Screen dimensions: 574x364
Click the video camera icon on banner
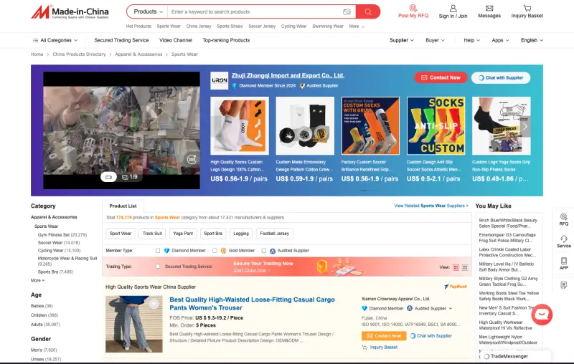pos(108,177)
